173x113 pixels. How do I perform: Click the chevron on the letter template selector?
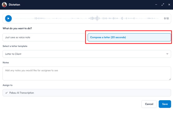coord(167,54)
